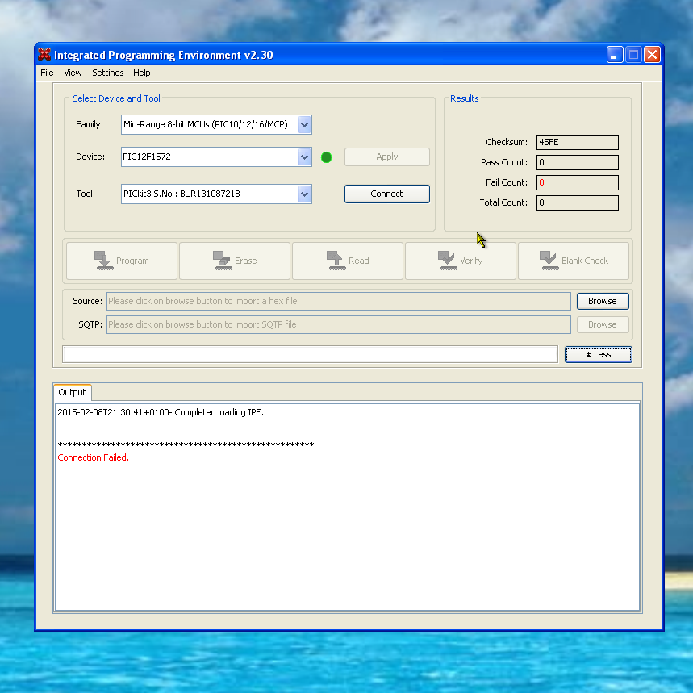693x693 pixels.
Task: Select the PICkit3 serial number text
Action: coord(182,194)
